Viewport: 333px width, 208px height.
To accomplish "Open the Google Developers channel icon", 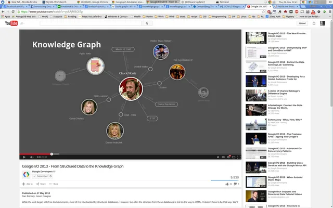I will pyautogui.click(x=26, y=175).
